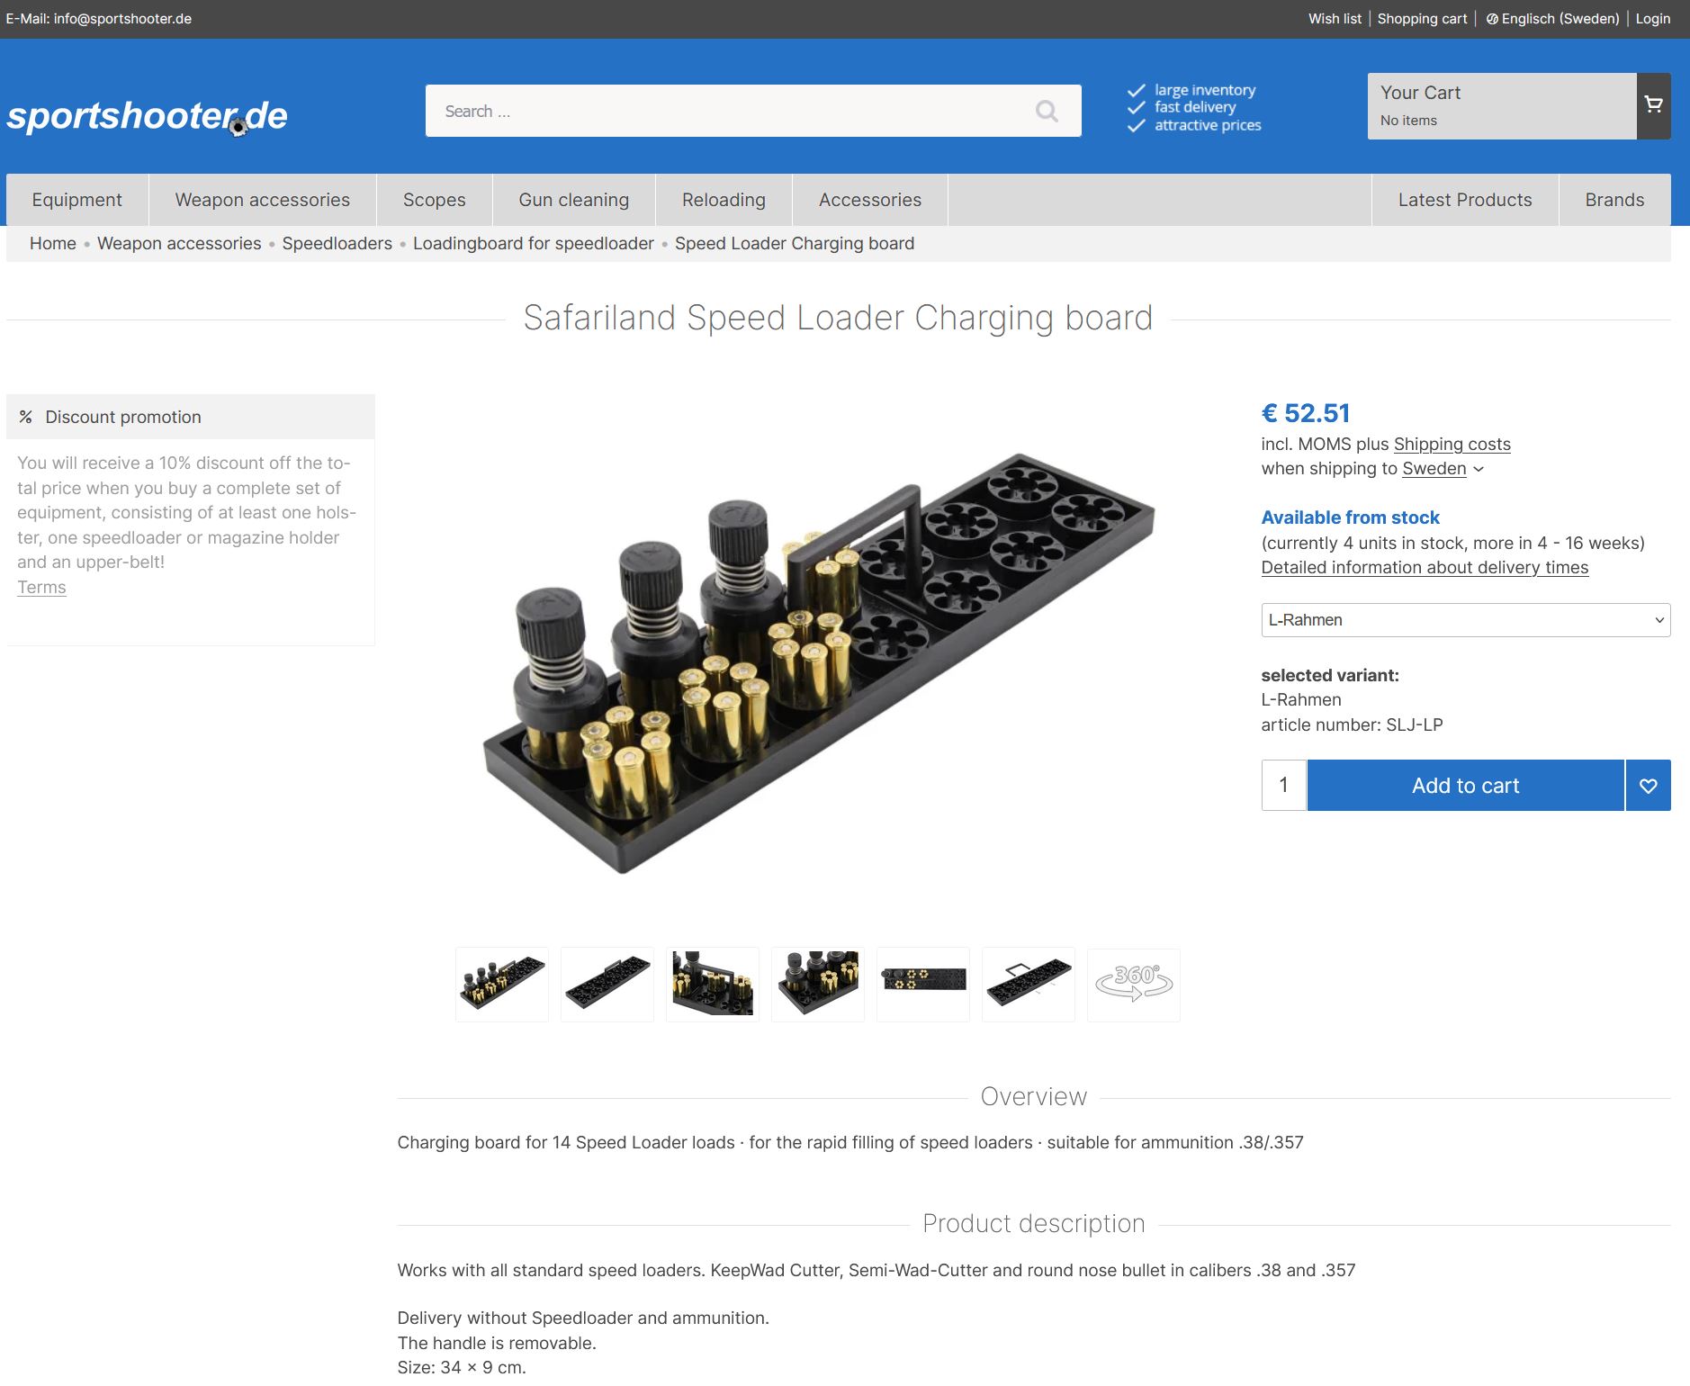1690x1386 pixels.
Task: Open Detailed information about delivery times
Action: [1425, 568]
